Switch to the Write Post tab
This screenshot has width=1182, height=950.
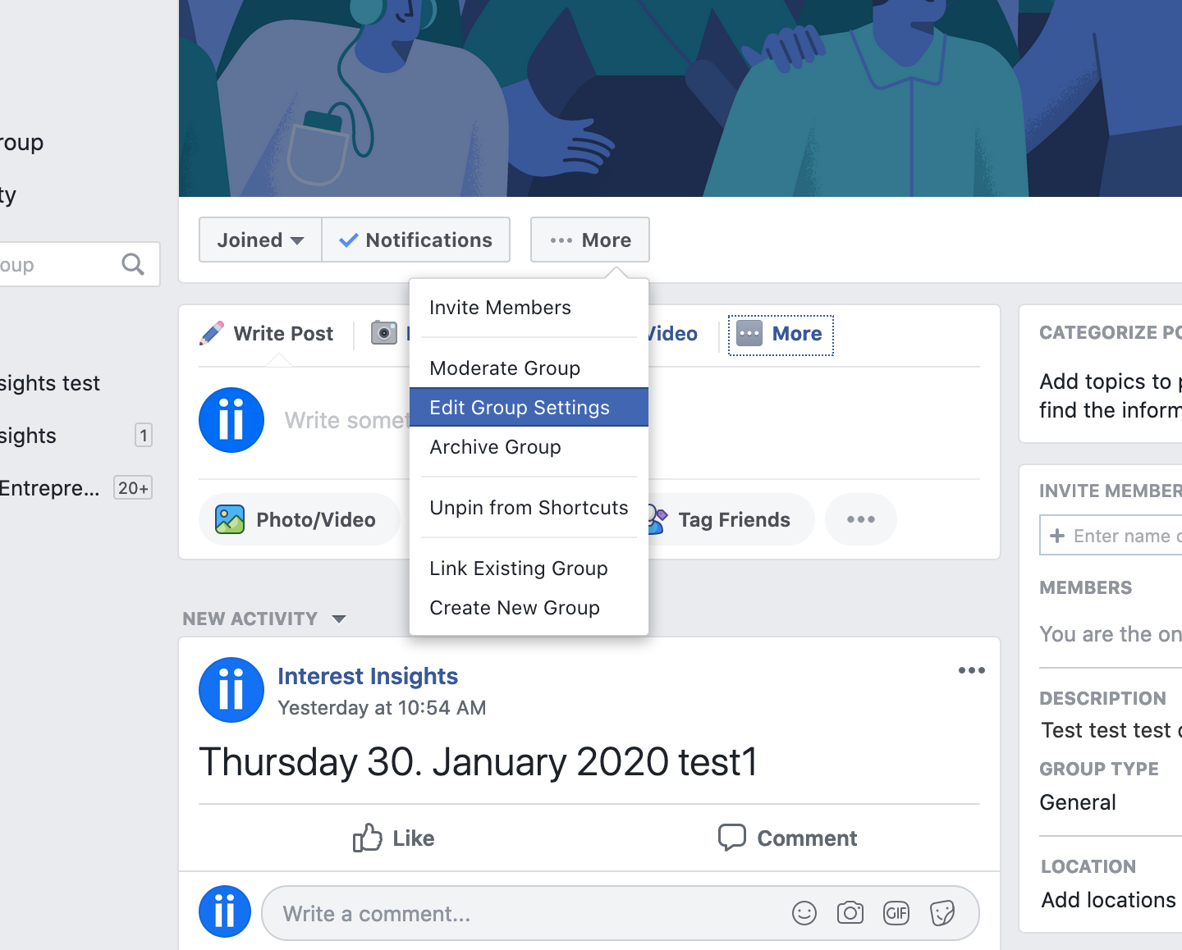[x=268, y=334]
